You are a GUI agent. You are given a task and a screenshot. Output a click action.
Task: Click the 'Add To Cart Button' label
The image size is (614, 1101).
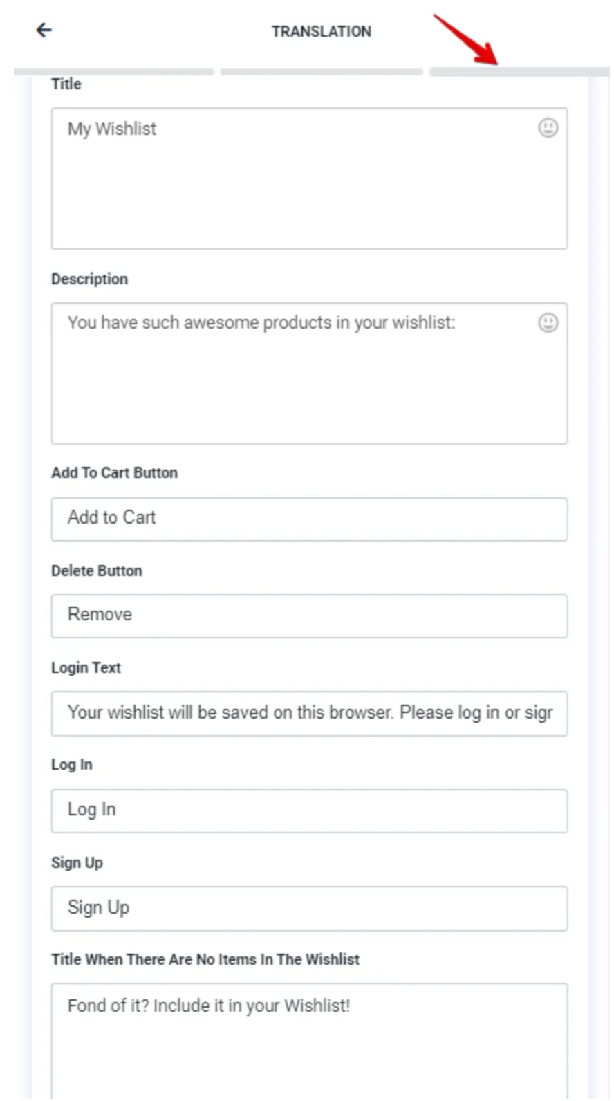tap(115, 473)
